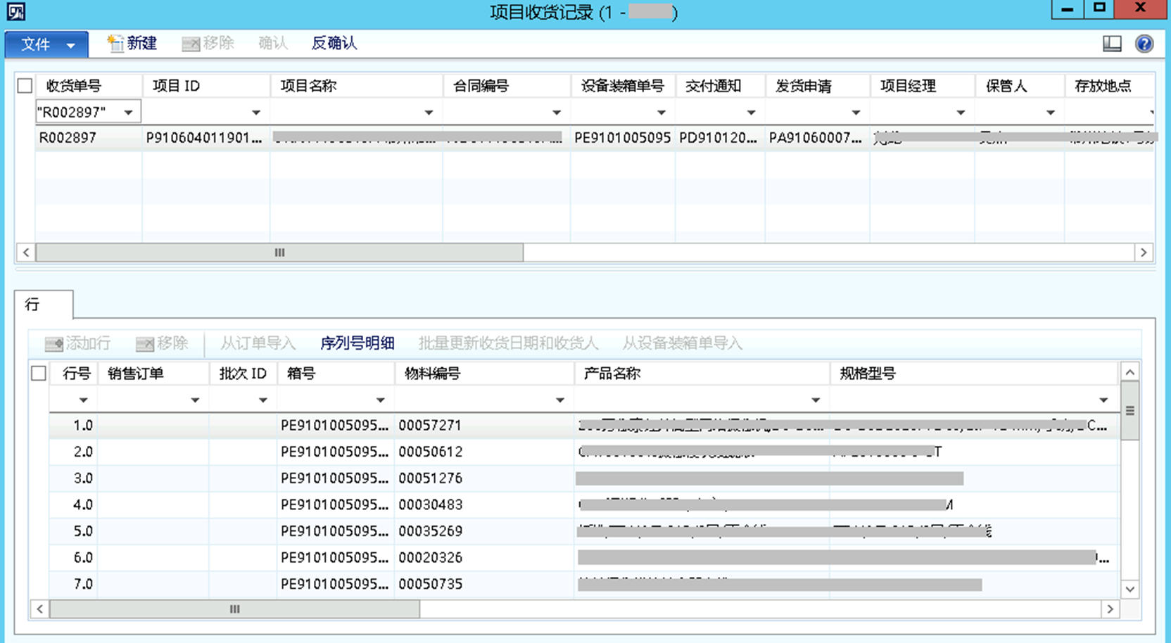This screenshot has width=1171, height=643.
Task: Click 确认 in the top toolbar
Action: point(273,44)
